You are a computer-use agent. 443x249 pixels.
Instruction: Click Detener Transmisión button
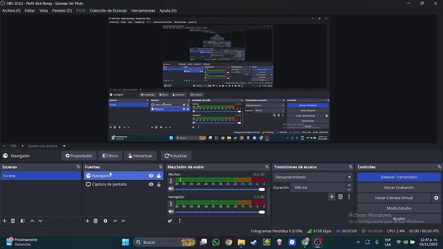coord(399,177)
